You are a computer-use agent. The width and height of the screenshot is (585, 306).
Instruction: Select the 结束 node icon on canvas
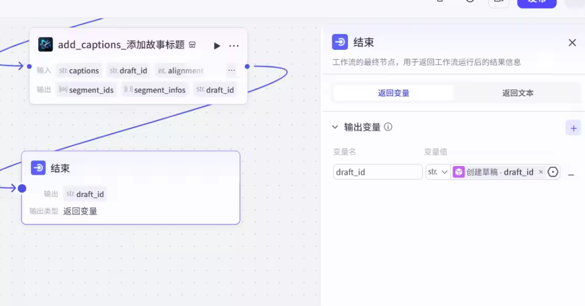(x=38, y=168)
